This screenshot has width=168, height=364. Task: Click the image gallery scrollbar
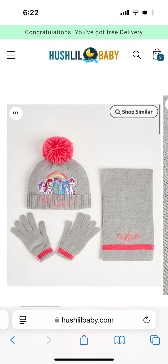159,119
